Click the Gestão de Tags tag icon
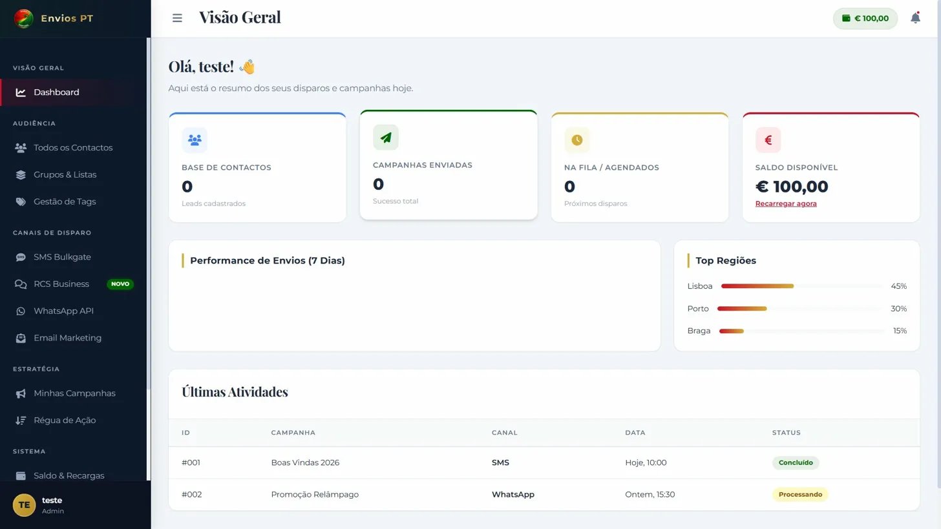 (x=20, y=202)
